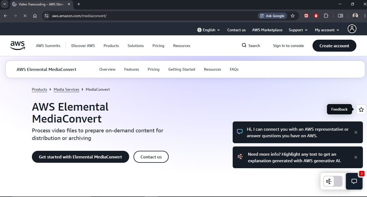Screen dimensions: 367x197
Task: Select the Getting Started tab
Action: pyautogui.click(x=182, y=69)
